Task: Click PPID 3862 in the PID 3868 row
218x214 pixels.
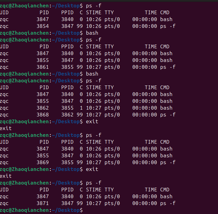Action: 67,115
